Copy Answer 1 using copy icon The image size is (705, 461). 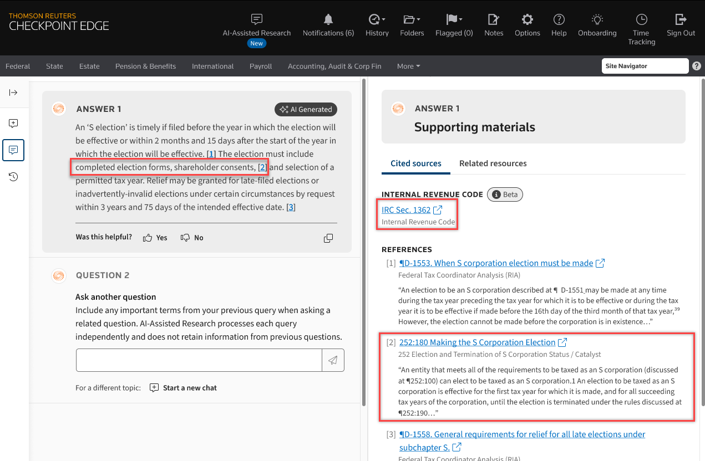pos(328,238)
